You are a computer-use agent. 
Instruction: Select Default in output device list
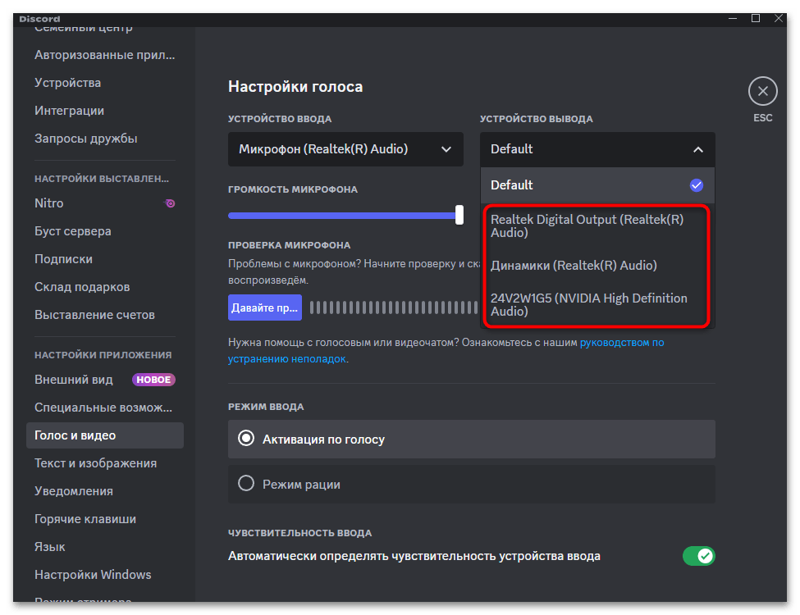coord(597,185)
